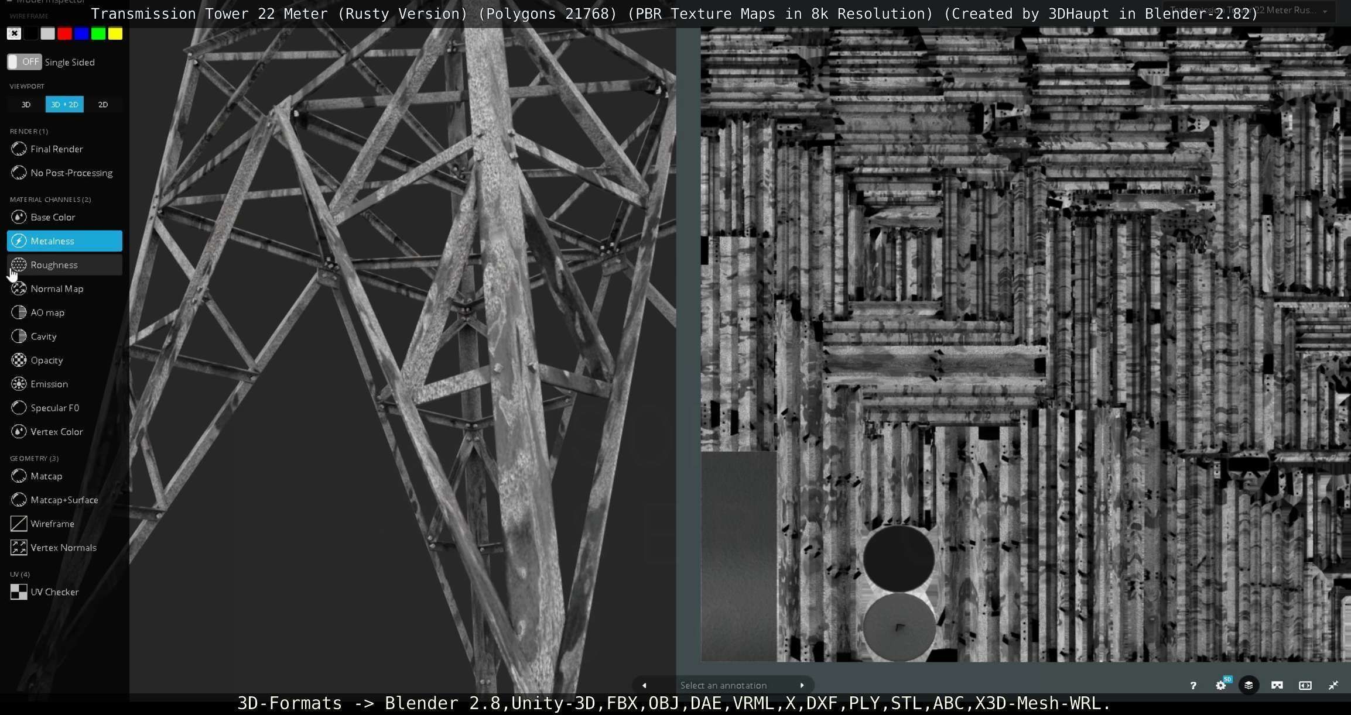Pick the yellow wireframe color

pyautogui.click(x=115, y=34)
